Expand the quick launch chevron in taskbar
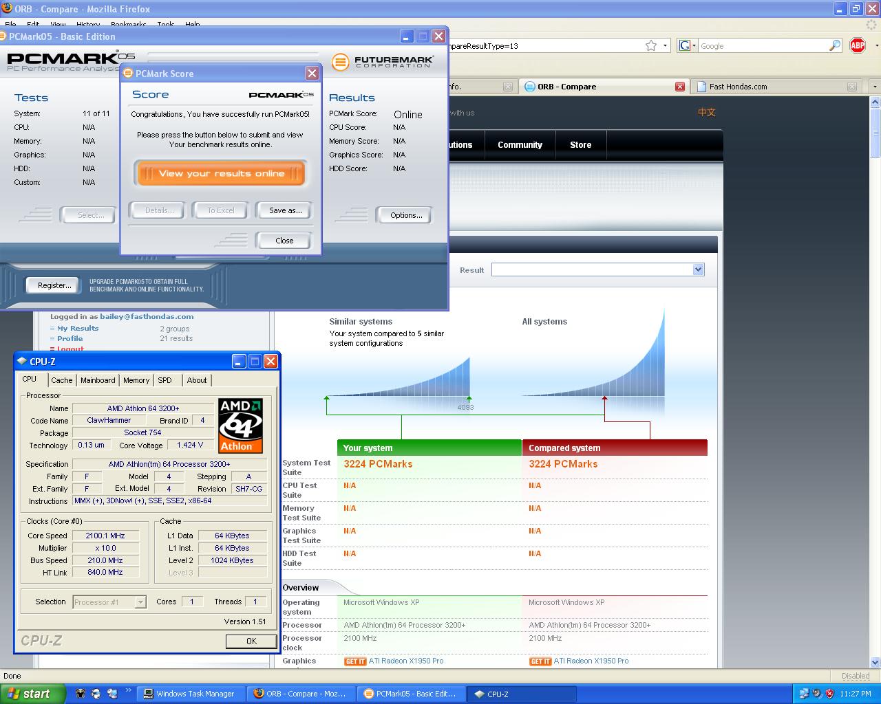This screenshot has width=881, height=704. coord(129,690)
